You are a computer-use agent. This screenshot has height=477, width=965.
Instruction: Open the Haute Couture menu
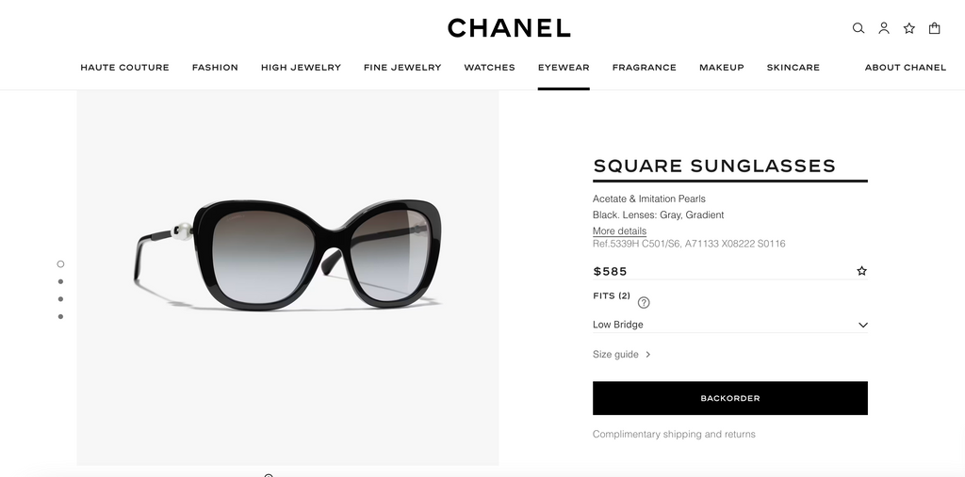pos(124,68)
